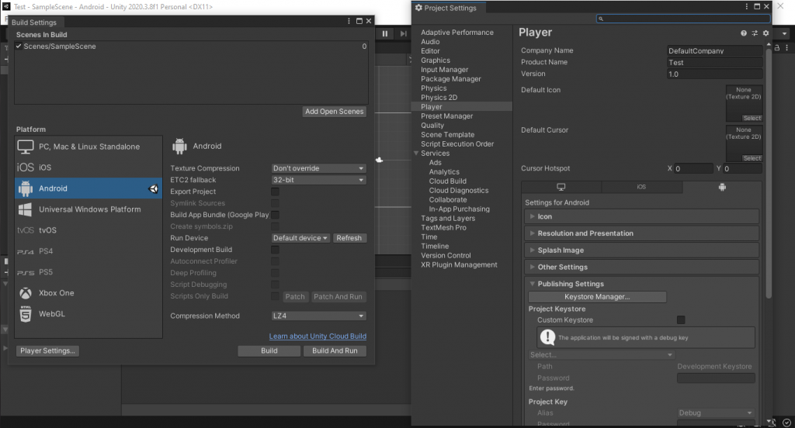Screen dimensions: 795x428
Task: Expand the Resolution and Presentation section
Action: point(585,233)
